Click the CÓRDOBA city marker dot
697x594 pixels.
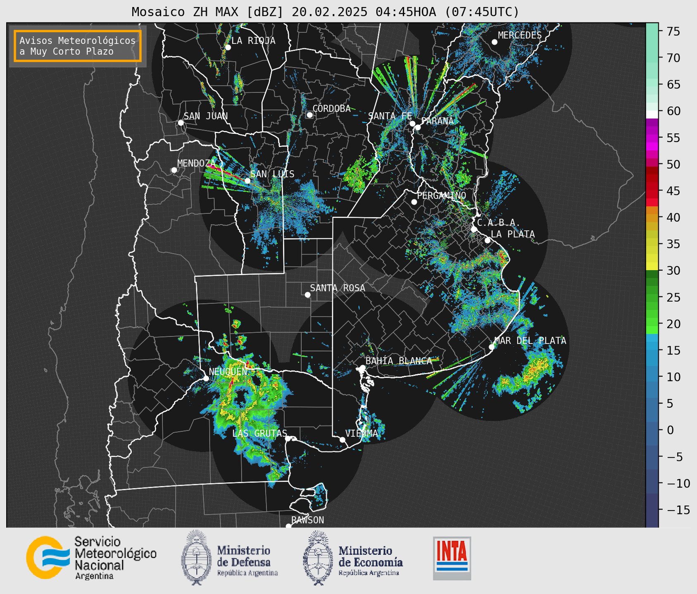pyautogui.click(x=309, y=115)
